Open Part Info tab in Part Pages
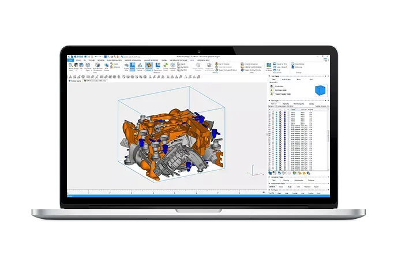This screenshot has width=398, height=277. point(286,104)
